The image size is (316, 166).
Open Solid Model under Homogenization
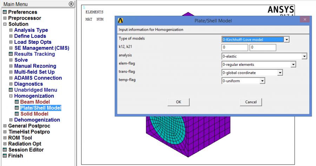pos(34,114)
